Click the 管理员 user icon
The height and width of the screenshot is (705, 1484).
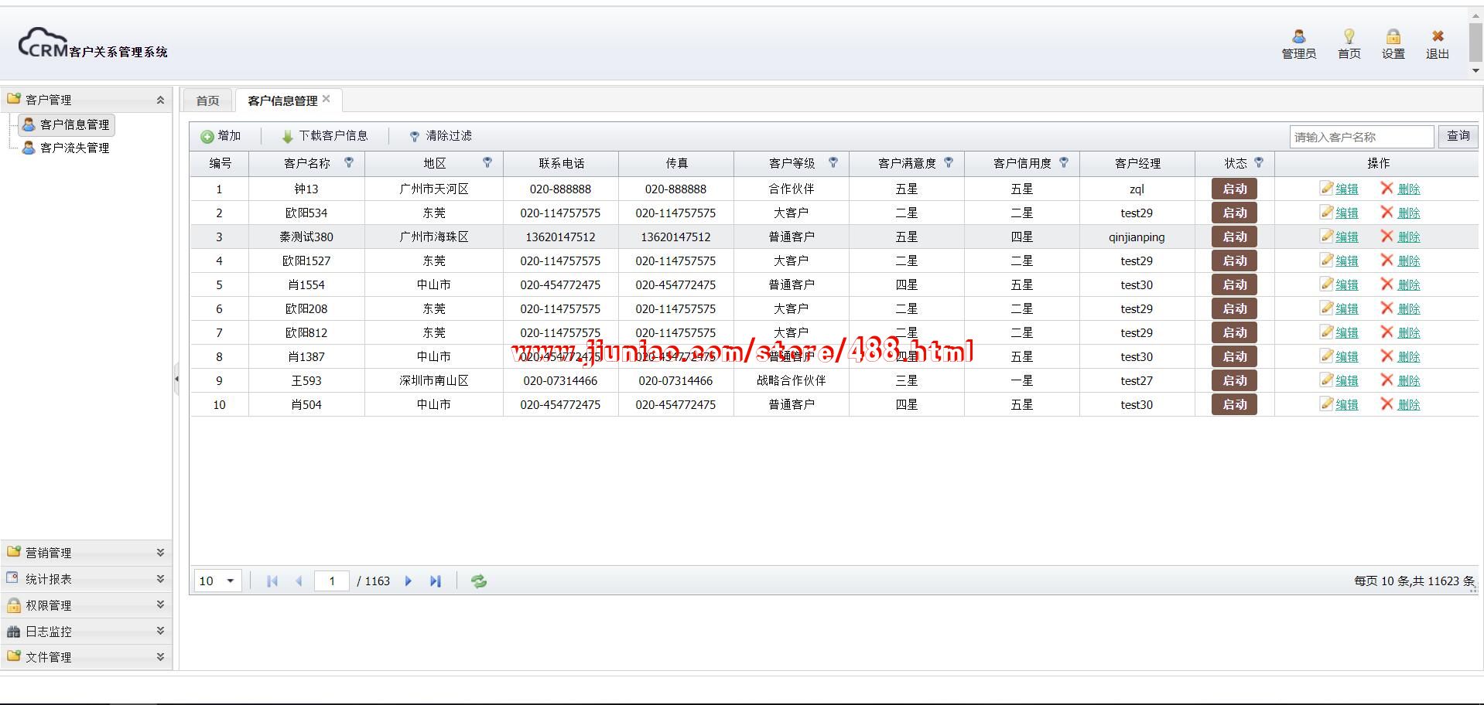point(1298,37)
